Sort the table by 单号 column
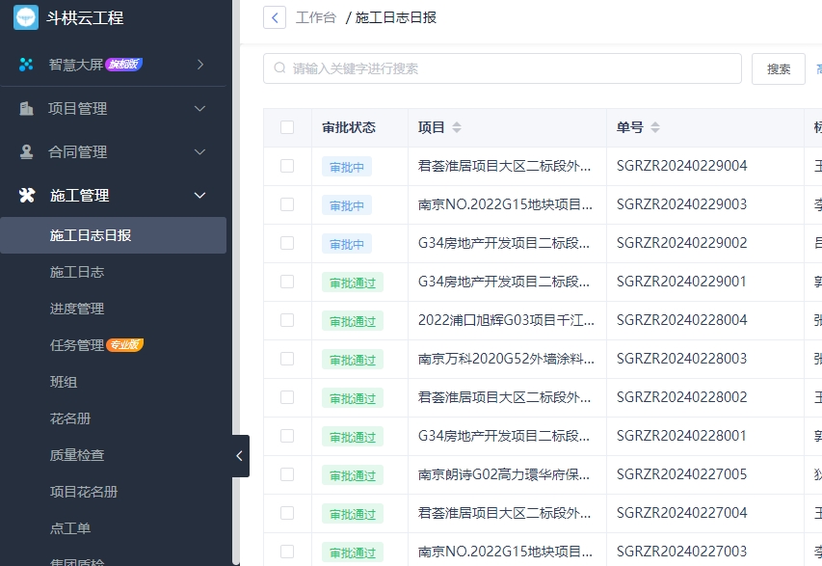Screen dimensions: 822x566 (x=655, y=127)
